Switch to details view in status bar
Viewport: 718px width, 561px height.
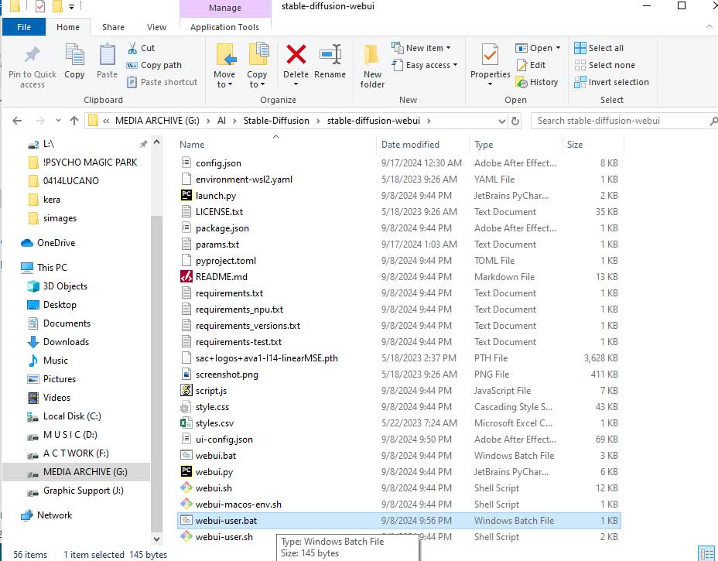click(x=706, y=552)
